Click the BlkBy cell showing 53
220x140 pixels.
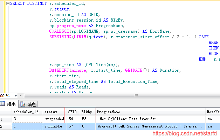coord(88,119)
